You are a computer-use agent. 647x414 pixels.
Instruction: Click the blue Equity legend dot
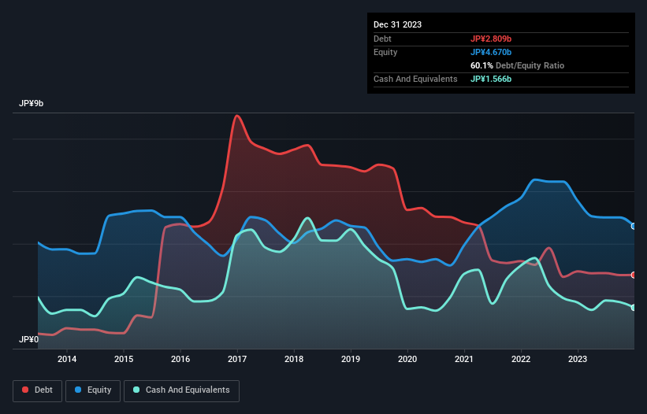click(78, 390)
